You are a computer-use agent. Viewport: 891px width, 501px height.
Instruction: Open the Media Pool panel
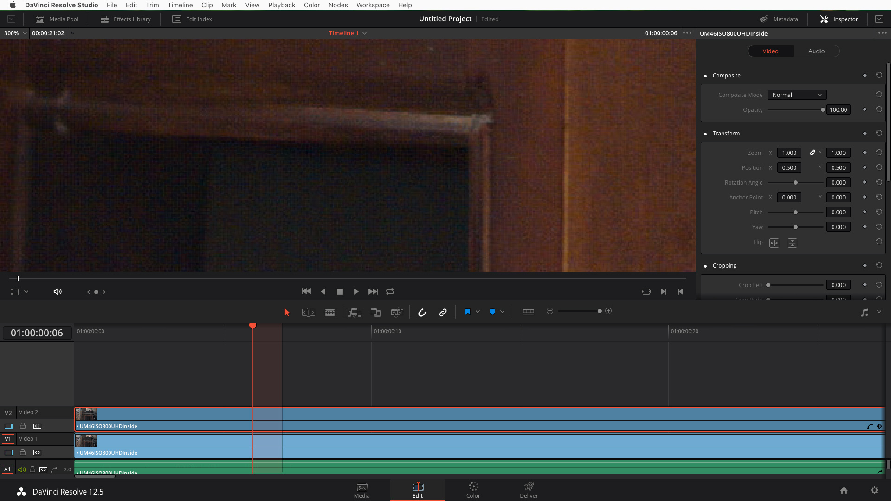point(57,19)
